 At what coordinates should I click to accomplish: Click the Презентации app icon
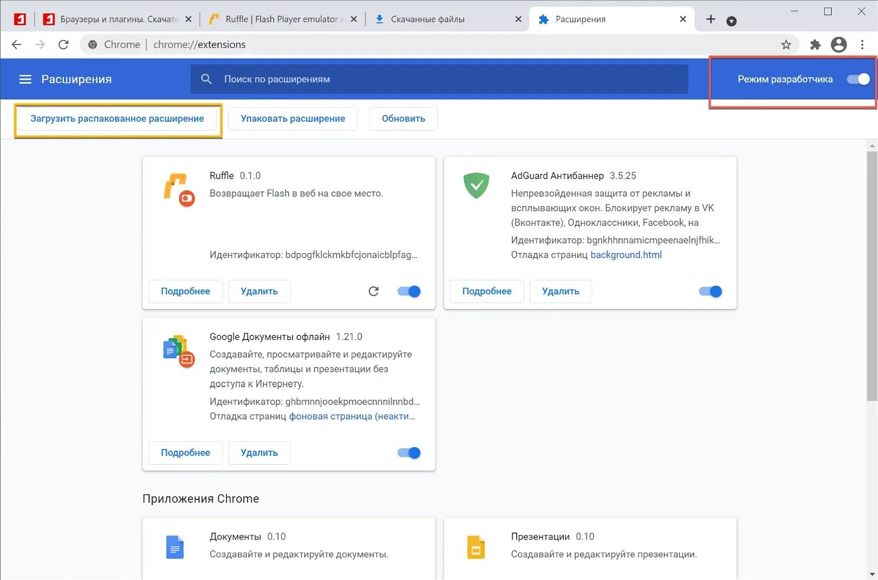click(x=476, y=546)
